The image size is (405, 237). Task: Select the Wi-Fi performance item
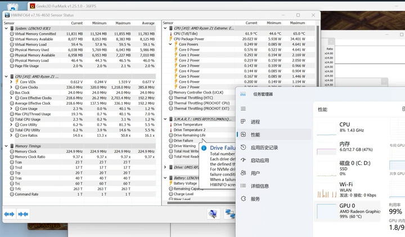point(348,190)
